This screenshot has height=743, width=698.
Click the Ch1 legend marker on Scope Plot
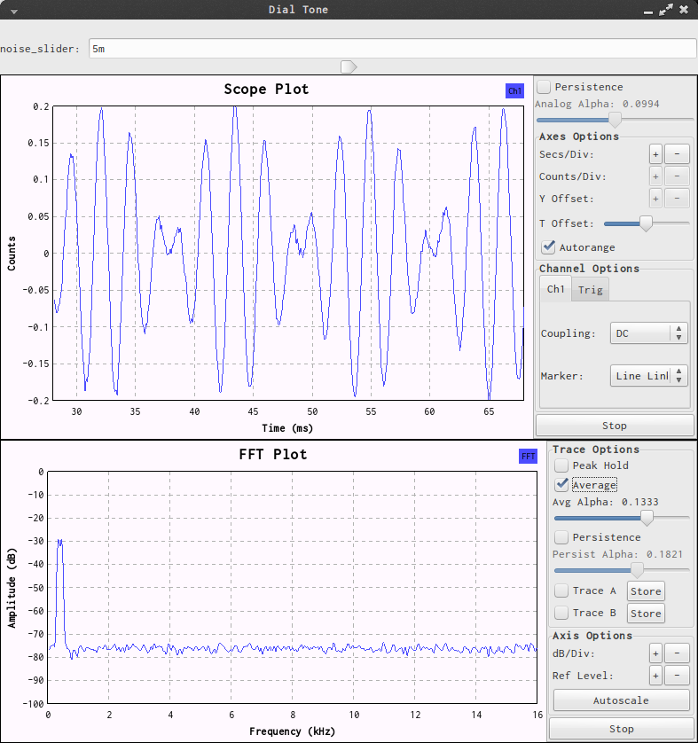(514, 90)
